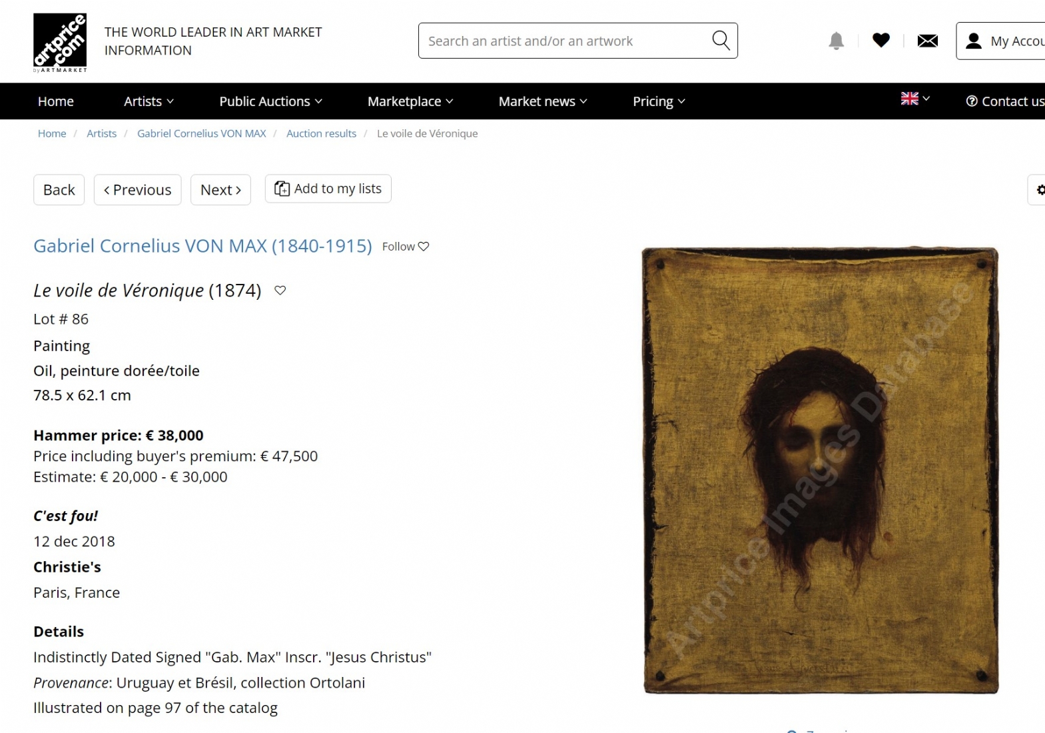Toggle Follow heart for Gabriel Cornelius VON MAX
The image size is (1045, 733).
tap(424, 247)
